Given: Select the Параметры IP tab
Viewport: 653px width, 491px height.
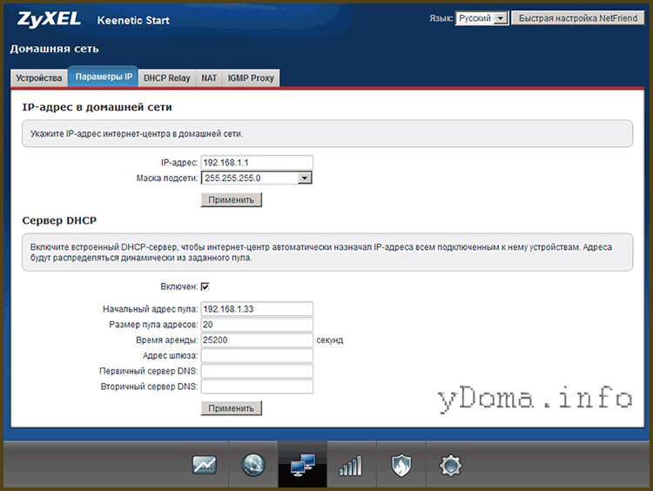Looking at the screenshot, I should point(104,77).
